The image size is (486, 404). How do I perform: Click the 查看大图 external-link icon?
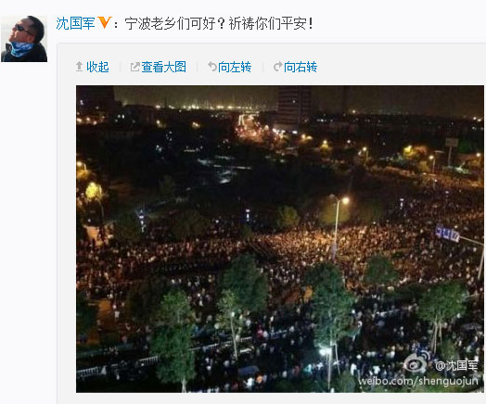pos(134,67)
